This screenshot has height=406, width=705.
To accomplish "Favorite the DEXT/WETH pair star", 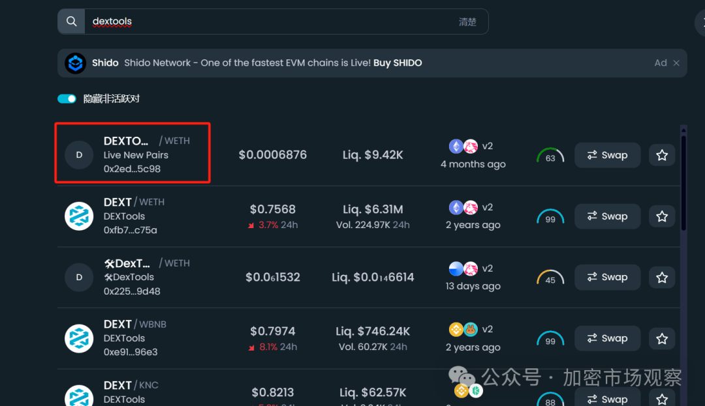I will 662,216.
